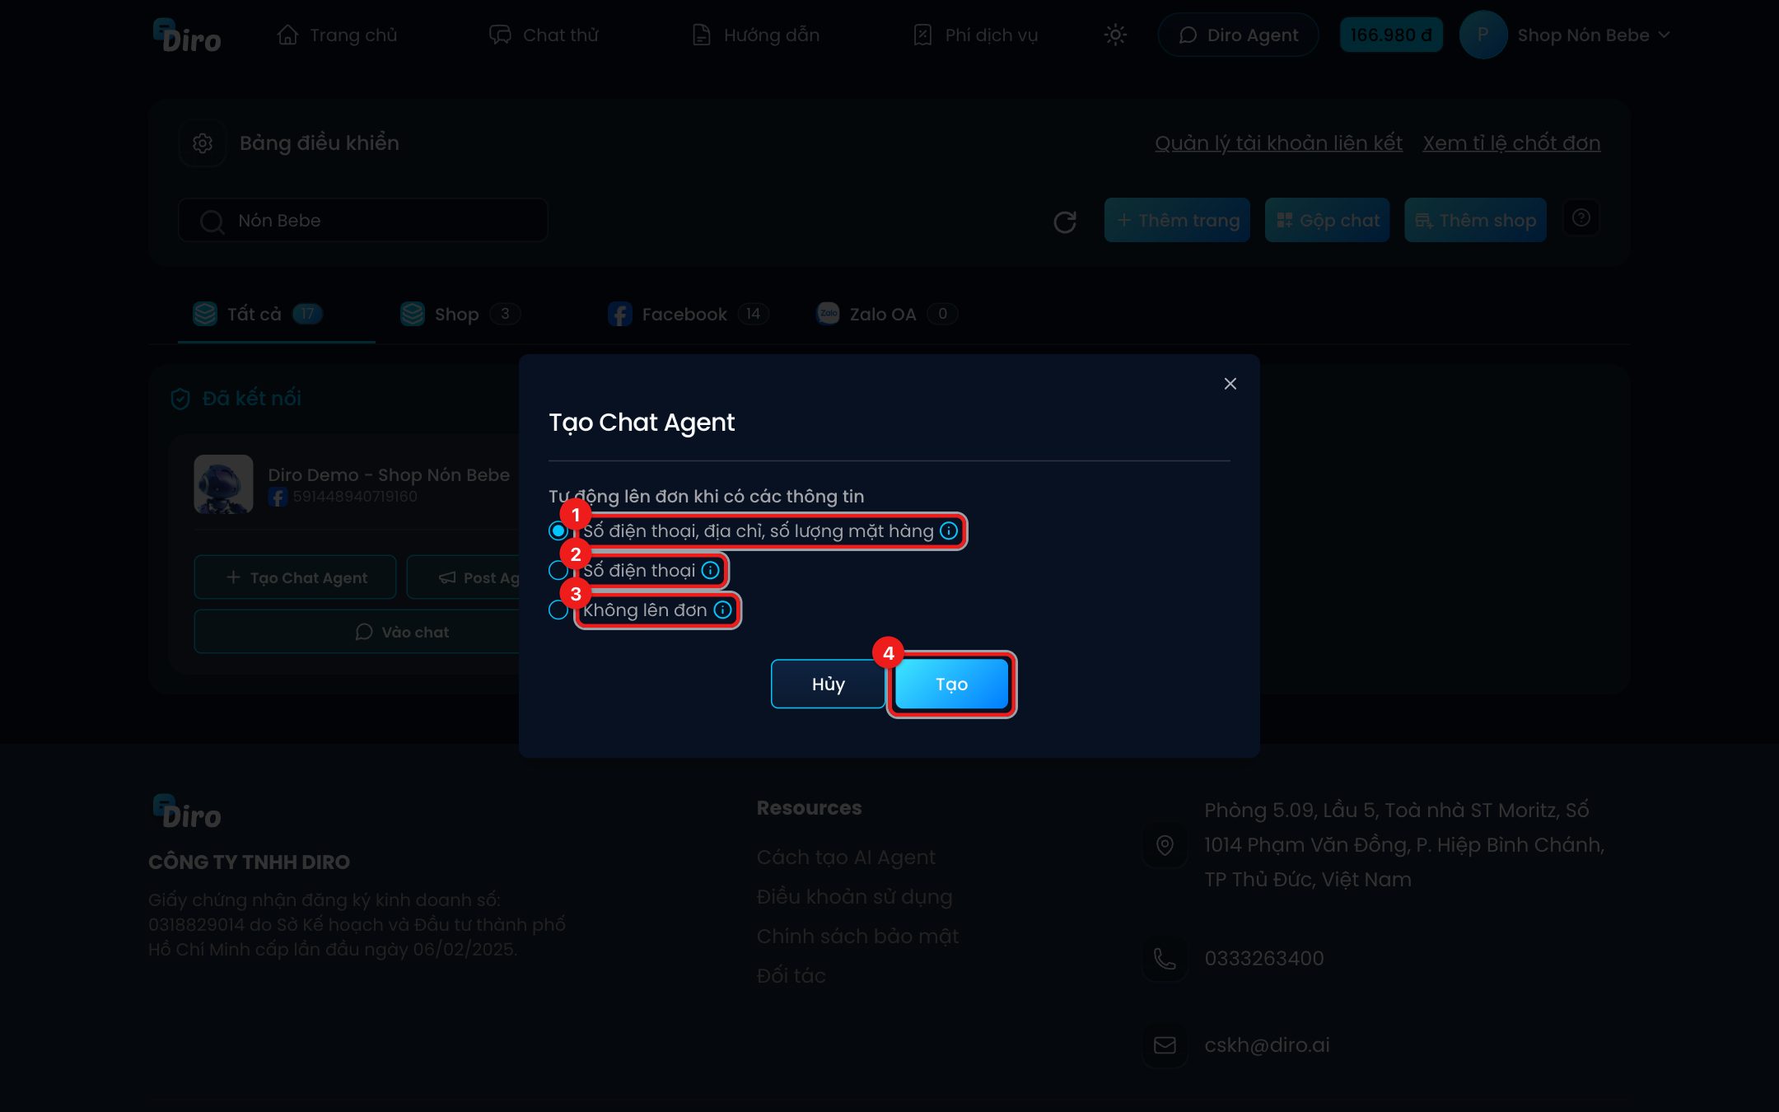
Task: Click info icon beside 'Số điện thoại' option
Action: click(x=710, y=570)
